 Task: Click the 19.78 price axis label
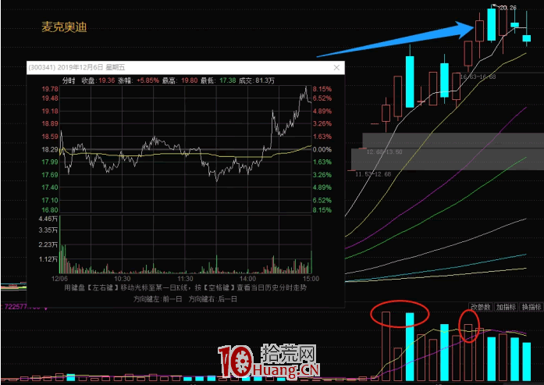50,89
